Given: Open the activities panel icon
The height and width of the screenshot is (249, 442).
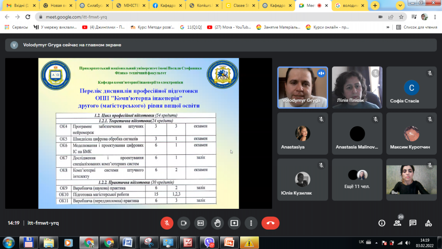Looking at the screenshot, I should click(429, 223).
